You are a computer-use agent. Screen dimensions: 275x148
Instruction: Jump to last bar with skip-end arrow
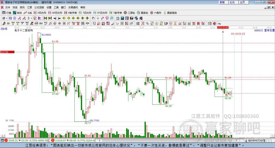pos(50,18)
